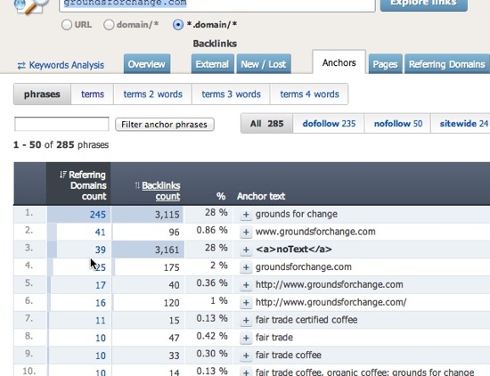Expand the groundsforchange.com anchor row
490x376 pixels.
(246, 267)
